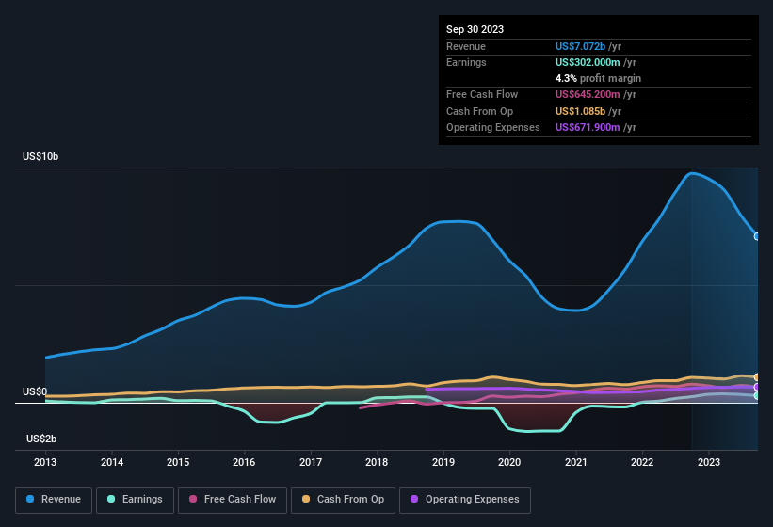Toggle the Revenue series legend button
This screenshot has height=527, width=773.
click(x=54, y=500)
